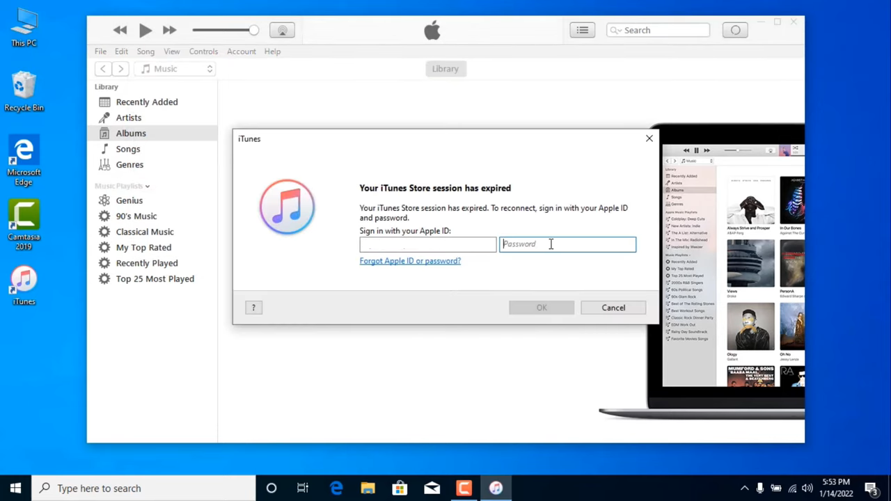Image resolution: width=891 pixels, height=501 pixels.
Task: Select the Songs item in the Library sidebar
Action: (x=127, y=148)
